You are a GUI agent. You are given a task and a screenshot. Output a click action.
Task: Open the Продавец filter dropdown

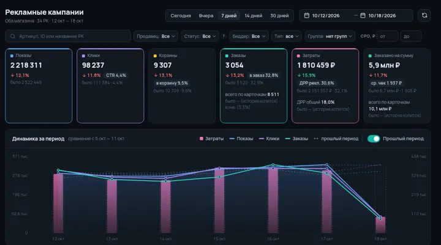pyautogui.click(x=156, y=36)
